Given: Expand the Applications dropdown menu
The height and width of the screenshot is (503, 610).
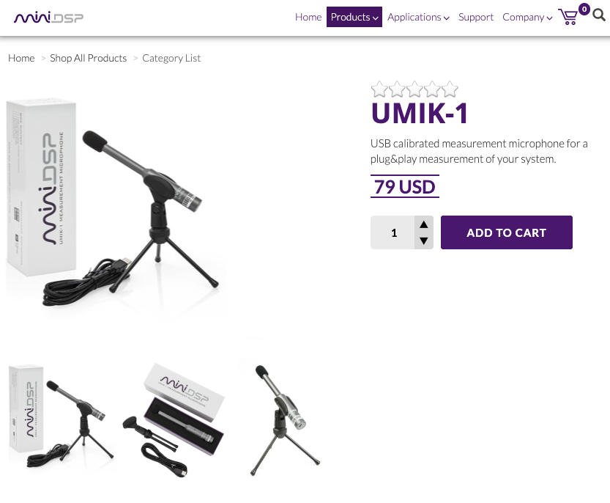Looking at the screenshot, I should [x=418, y=17].
